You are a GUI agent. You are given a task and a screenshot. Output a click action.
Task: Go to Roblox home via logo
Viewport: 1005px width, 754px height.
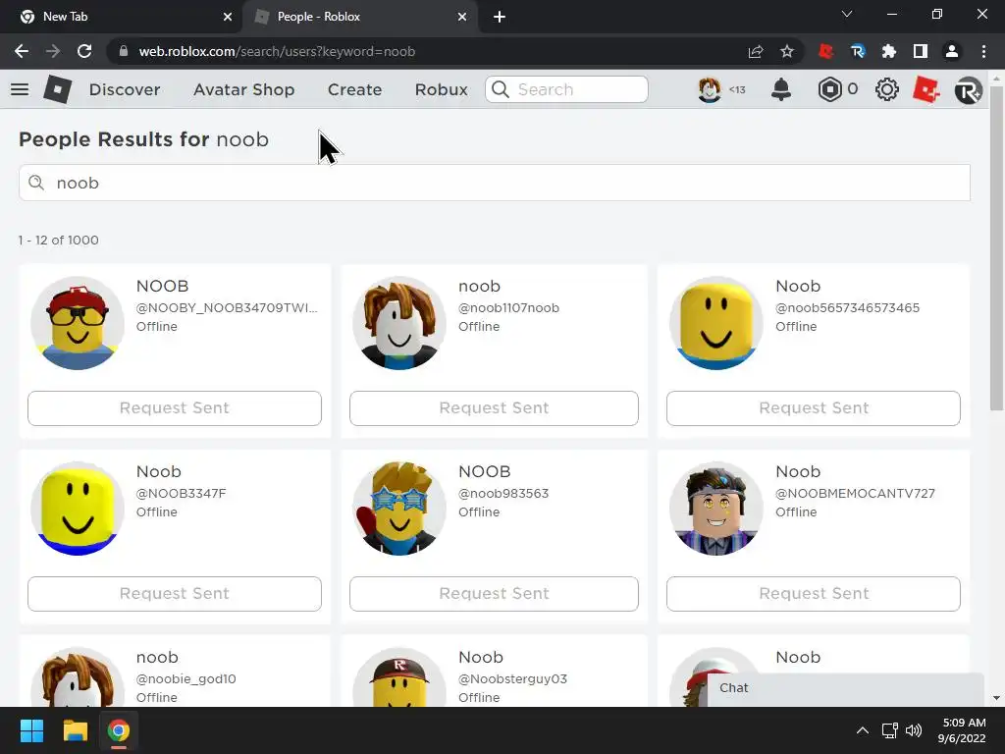[57, 89]
